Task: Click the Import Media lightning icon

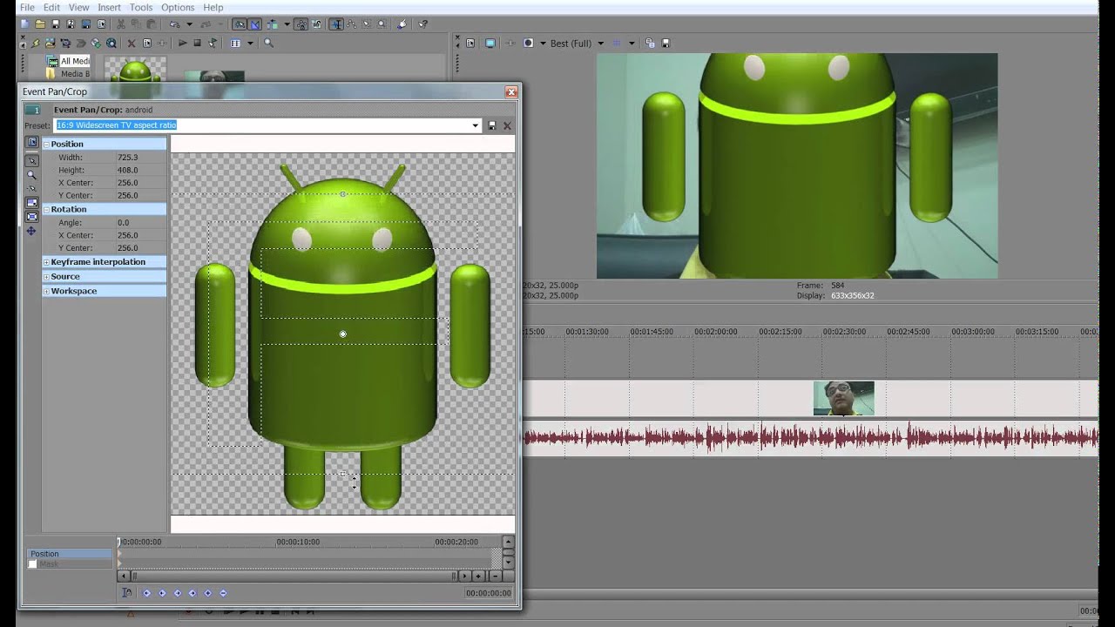Action: [x=35, y=43]
